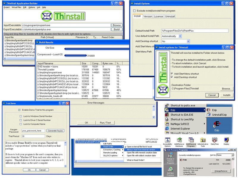Click Browse next to Input Executable

117,25
